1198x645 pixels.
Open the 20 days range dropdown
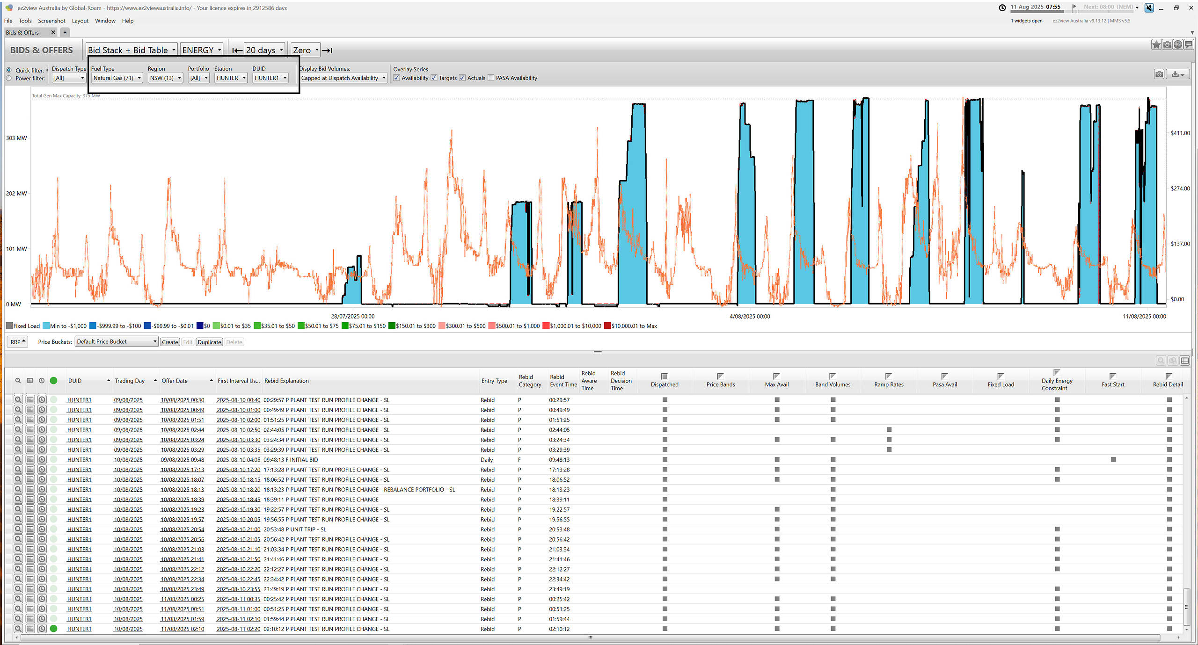click(x=264, y=50)
